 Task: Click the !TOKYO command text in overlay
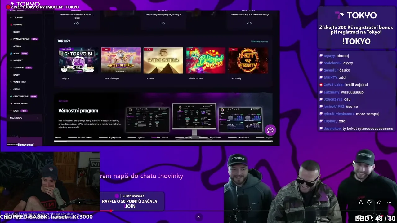point(356,41)
